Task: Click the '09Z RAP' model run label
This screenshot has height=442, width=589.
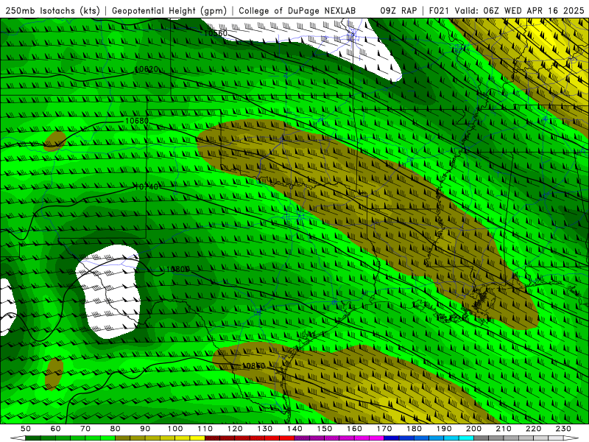Action: coord(398,10)
